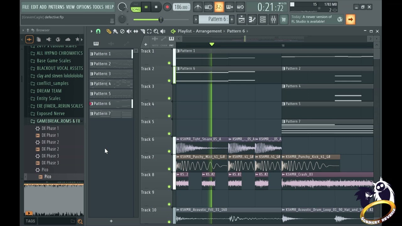Open the OPTIONS menu

[84, 7]
